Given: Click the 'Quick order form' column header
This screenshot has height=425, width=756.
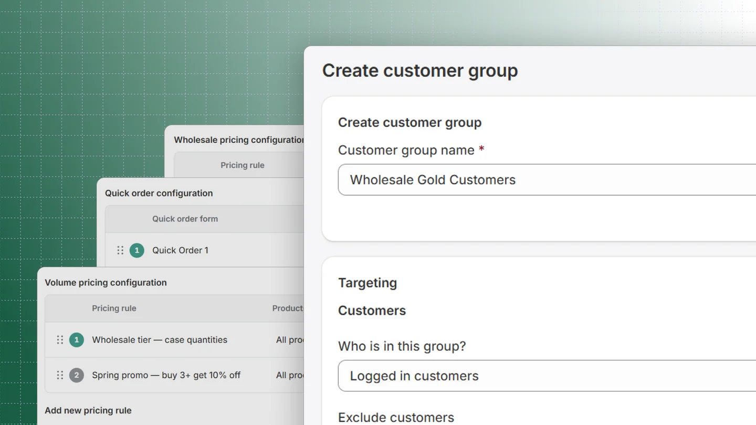Looking at the screenshot, I should point(185,219).
